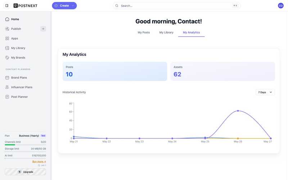Click the PostNext logo

(x=25, y=6)
